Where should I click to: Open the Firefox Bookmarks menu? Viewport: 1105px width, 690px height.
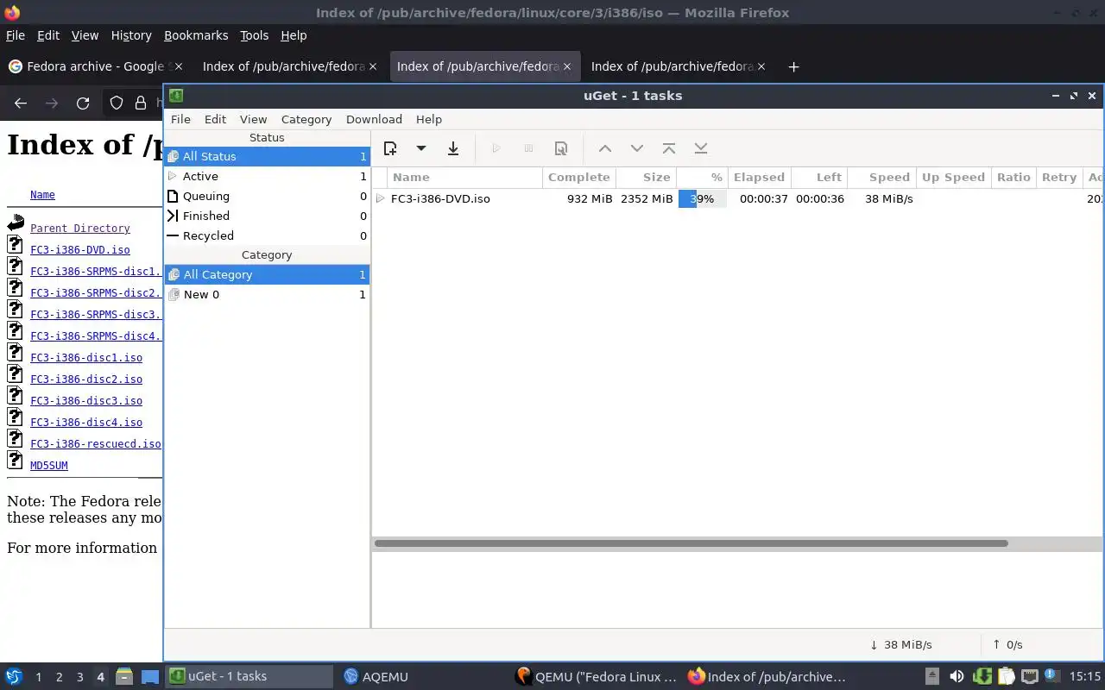(x=196, y=35)
